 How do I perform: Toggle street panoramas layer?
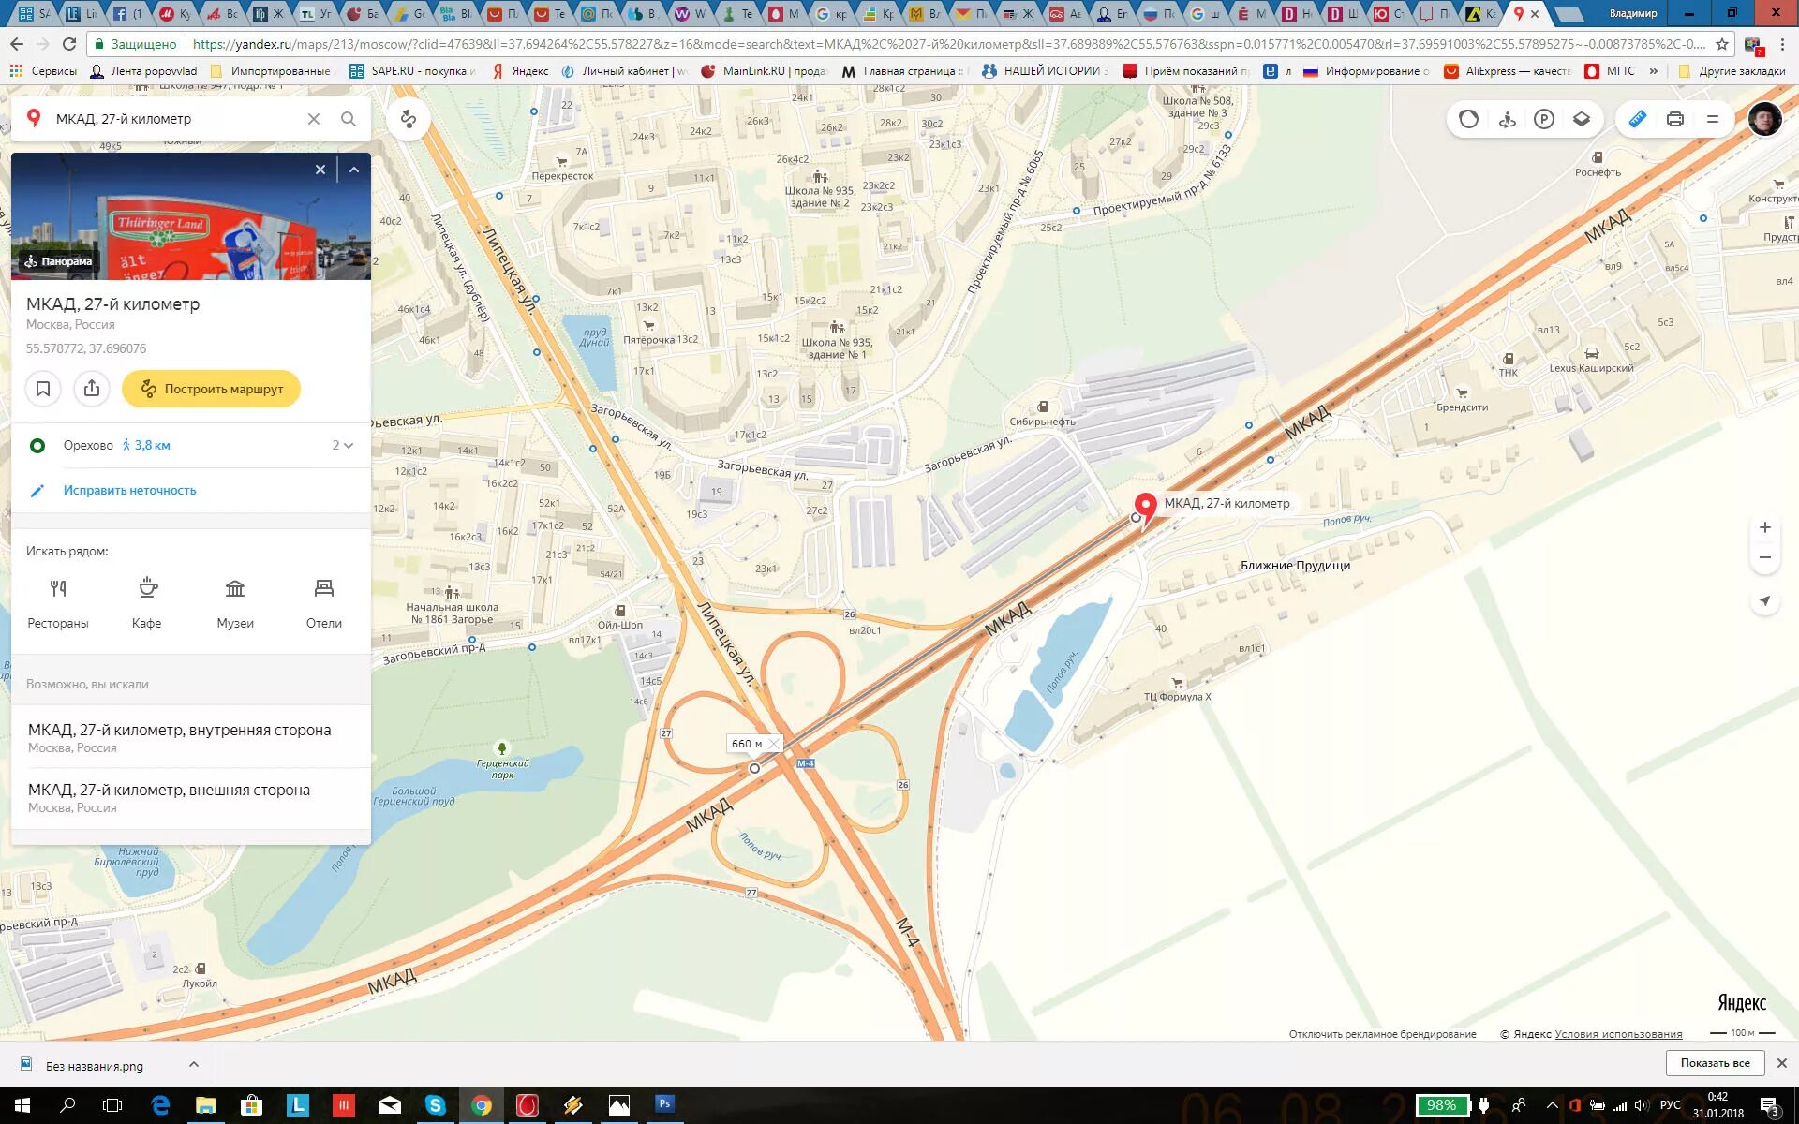point(1507,119)
